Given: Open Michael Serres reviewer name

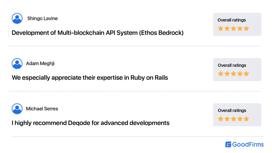Looking at the screenshot, I should (42, 109).
